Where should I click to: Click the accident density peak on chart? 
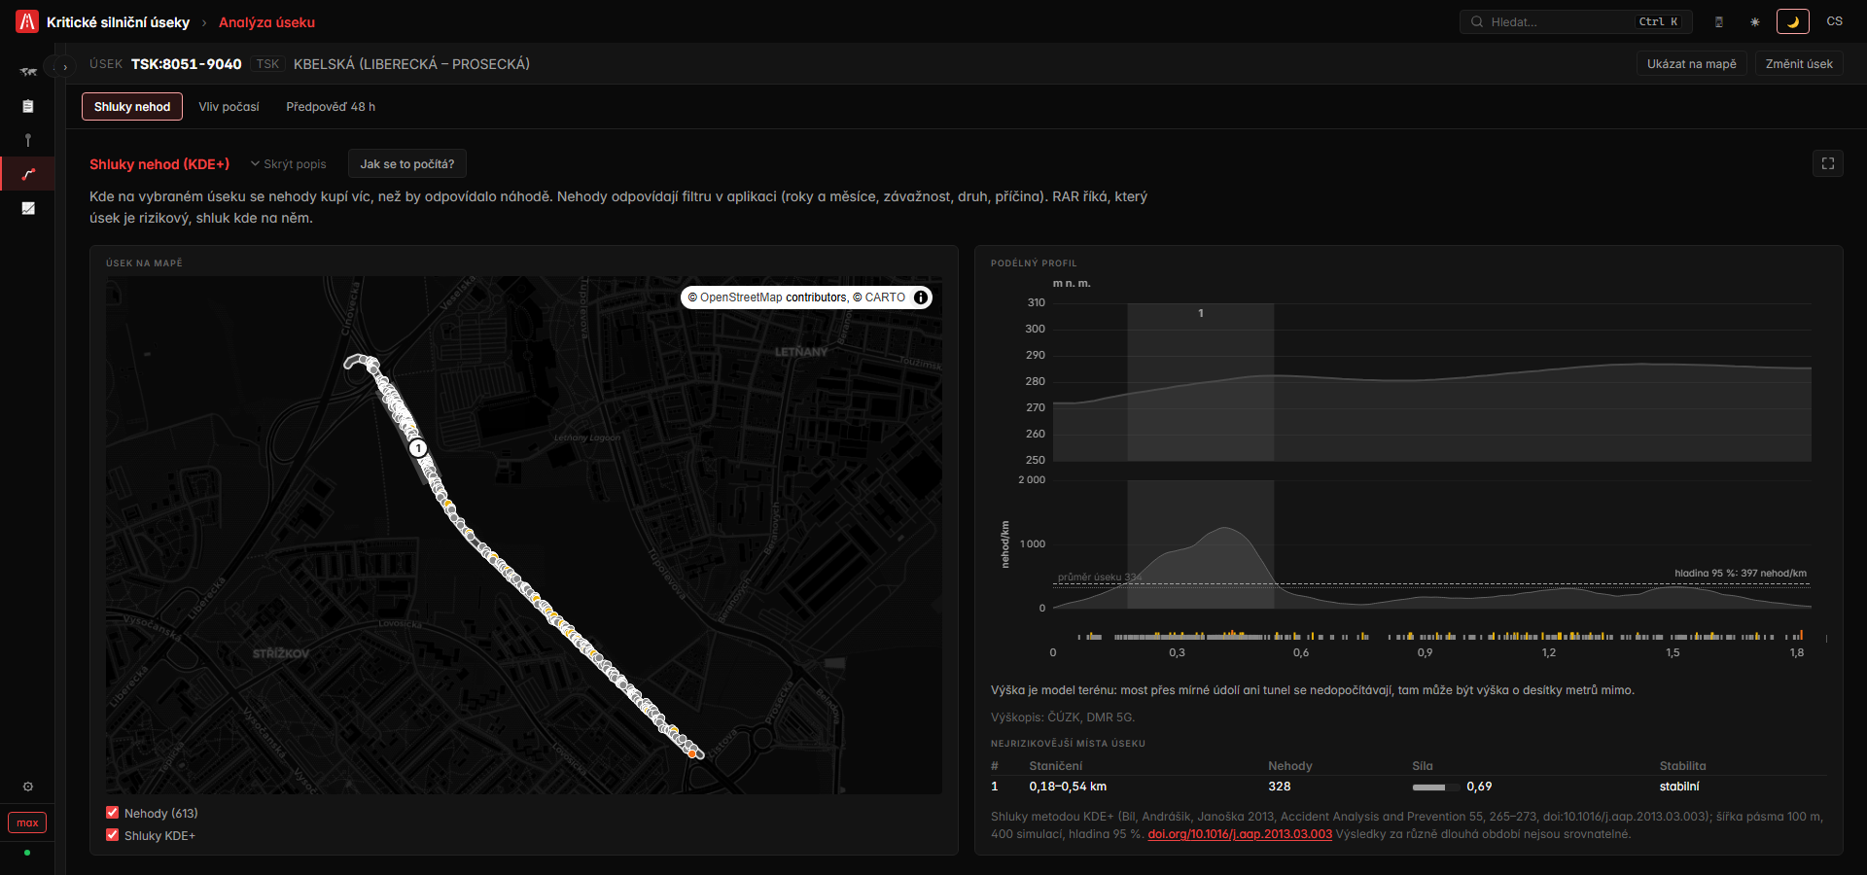(x=1225, y=529)
